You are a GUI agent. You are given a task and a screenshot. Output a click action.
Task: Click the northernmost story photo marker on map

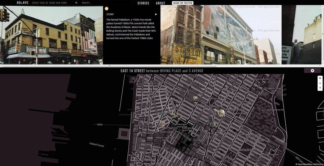click(195, 99)
